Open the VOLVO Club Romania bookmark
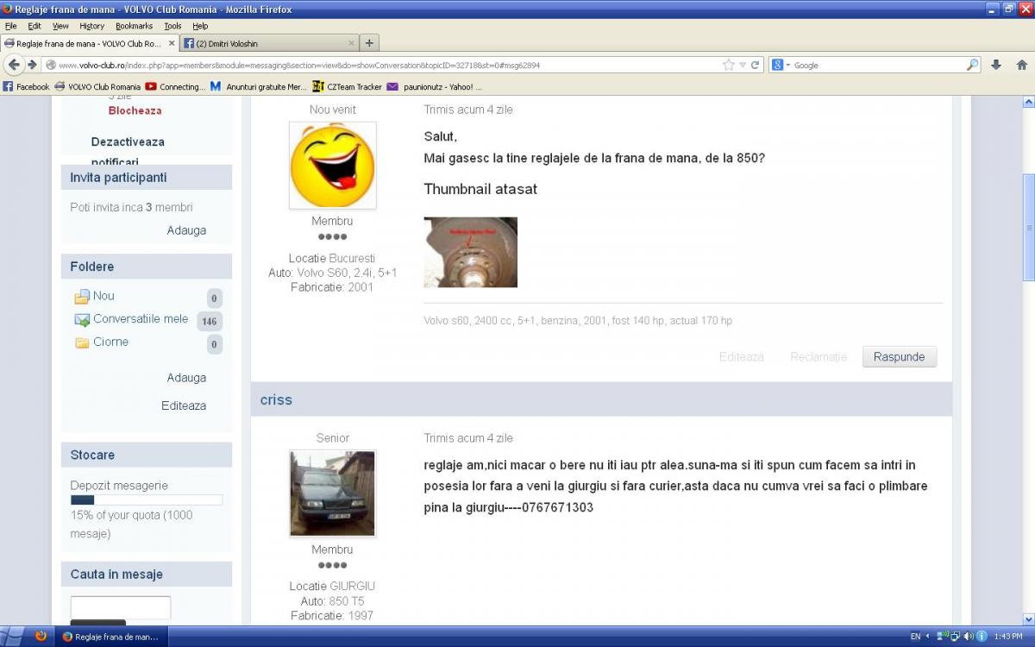Screen dimensions: 1035x647 point(97,86)
